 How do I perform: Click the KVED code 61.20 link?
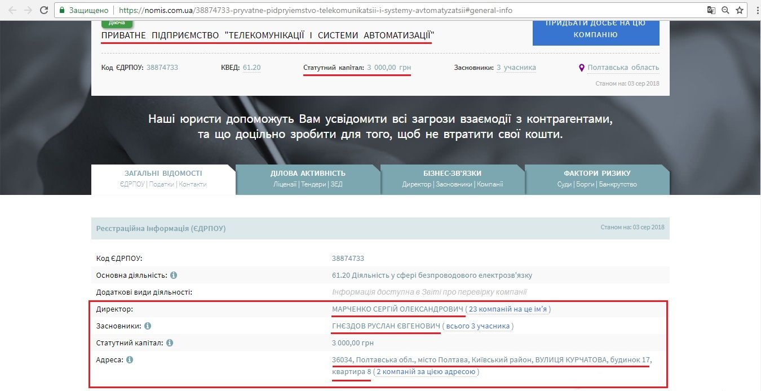[253, 67]
